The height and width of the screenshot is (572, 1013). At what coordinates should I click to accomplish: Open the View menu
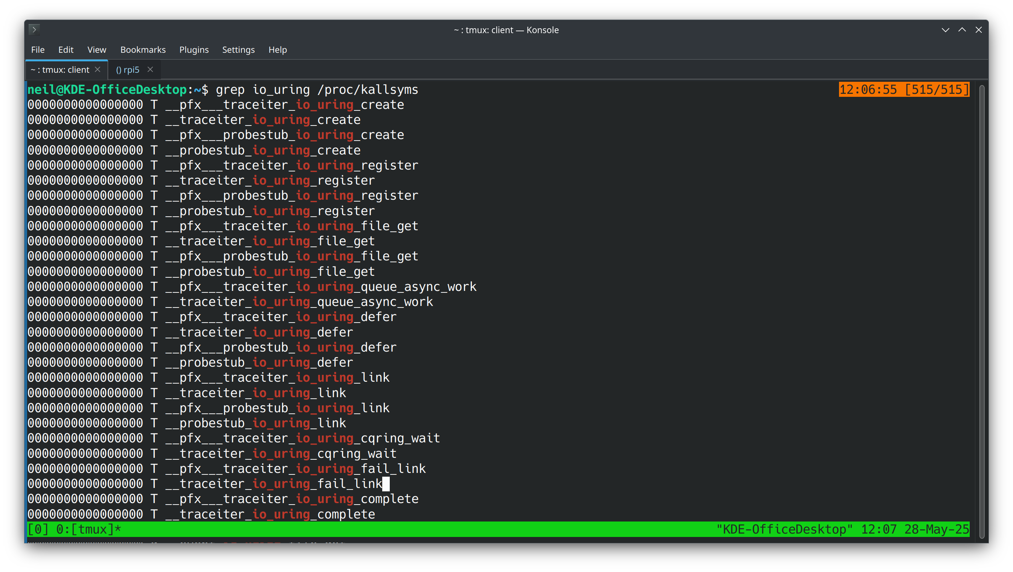click(96, 50)
